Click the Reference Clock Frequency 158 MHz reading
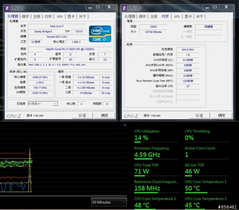The width and height of the screenshot is (239, 210). pos(147,188)
